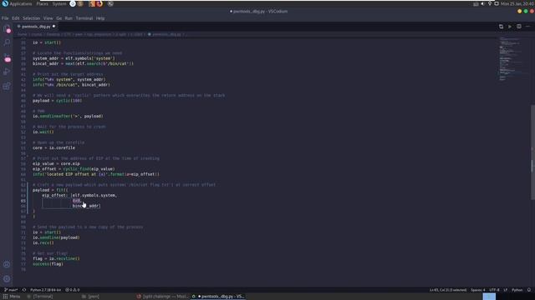Launch Firefox from the top panel

pyautogui.click(x=99, y=3)
